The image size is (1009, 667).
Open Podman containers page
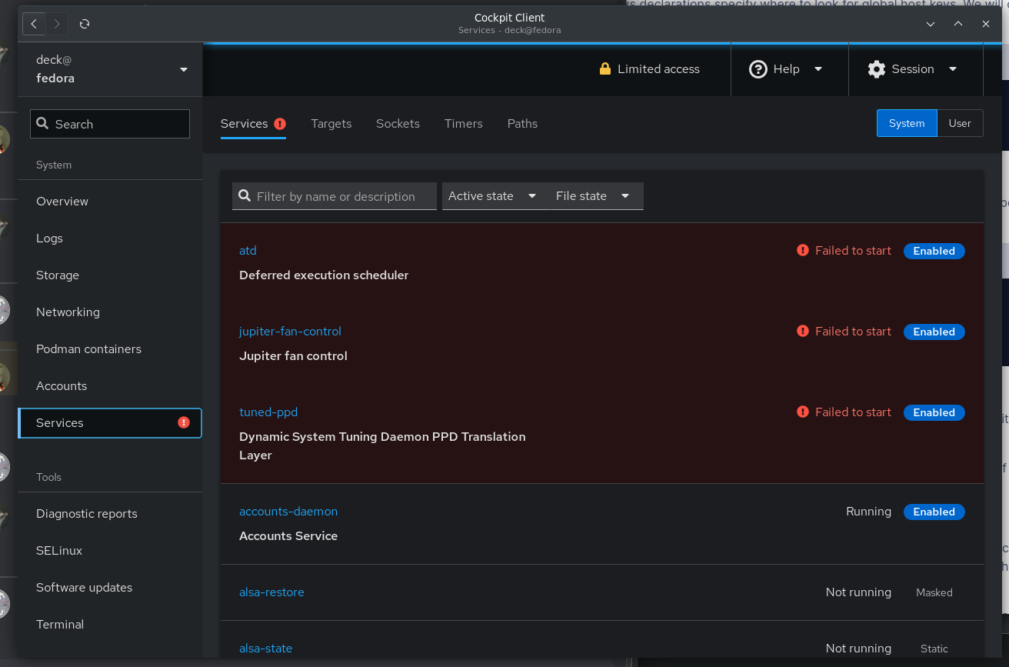coord(110,349)
